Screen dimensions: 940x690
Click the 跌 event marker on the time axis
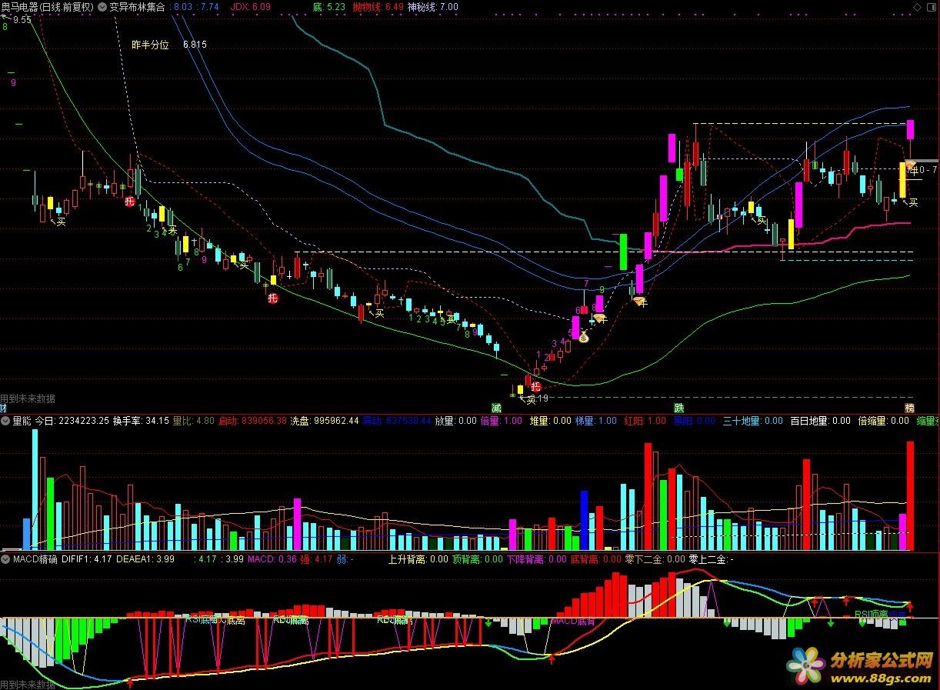(x=679, y=408)
